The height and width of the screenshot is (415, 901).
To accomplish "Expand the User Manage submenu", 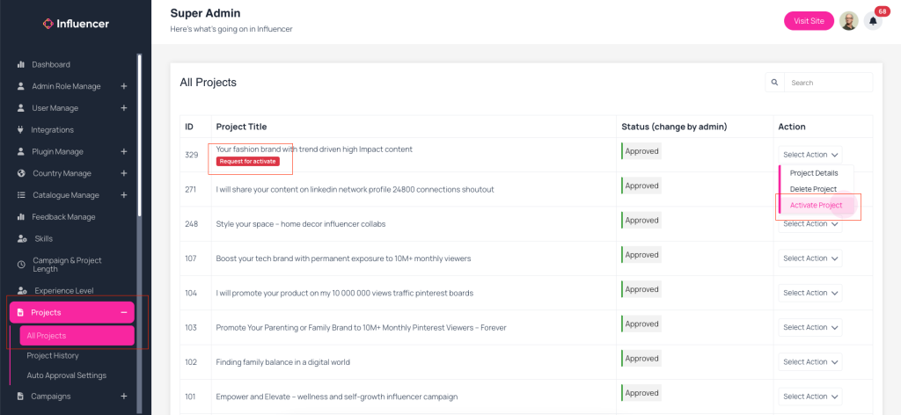I will (123, 108).
